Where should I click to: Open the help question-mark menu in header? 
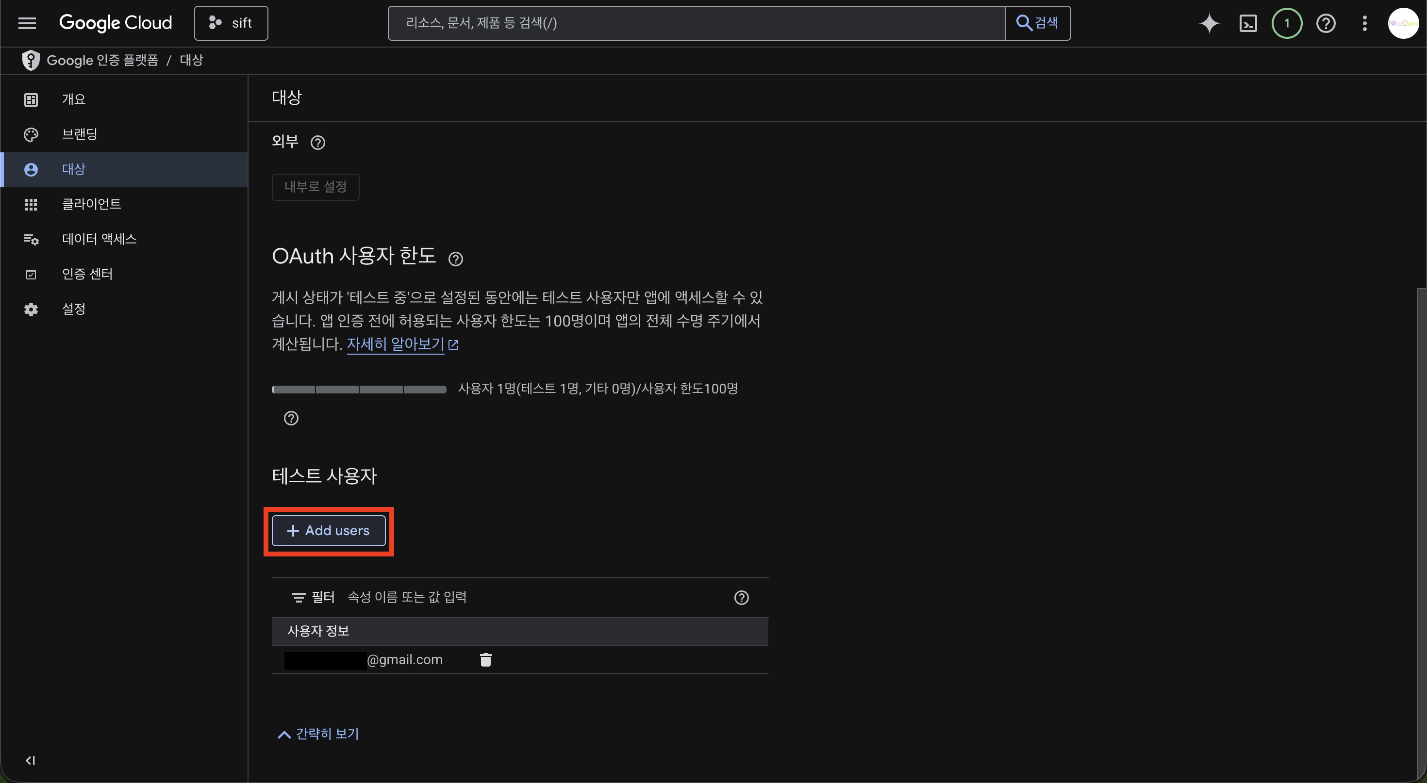[1326, 23]
